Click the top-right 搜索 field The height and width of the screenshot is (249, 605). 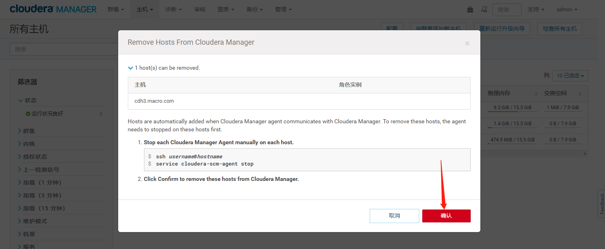(x=507, y=9)
